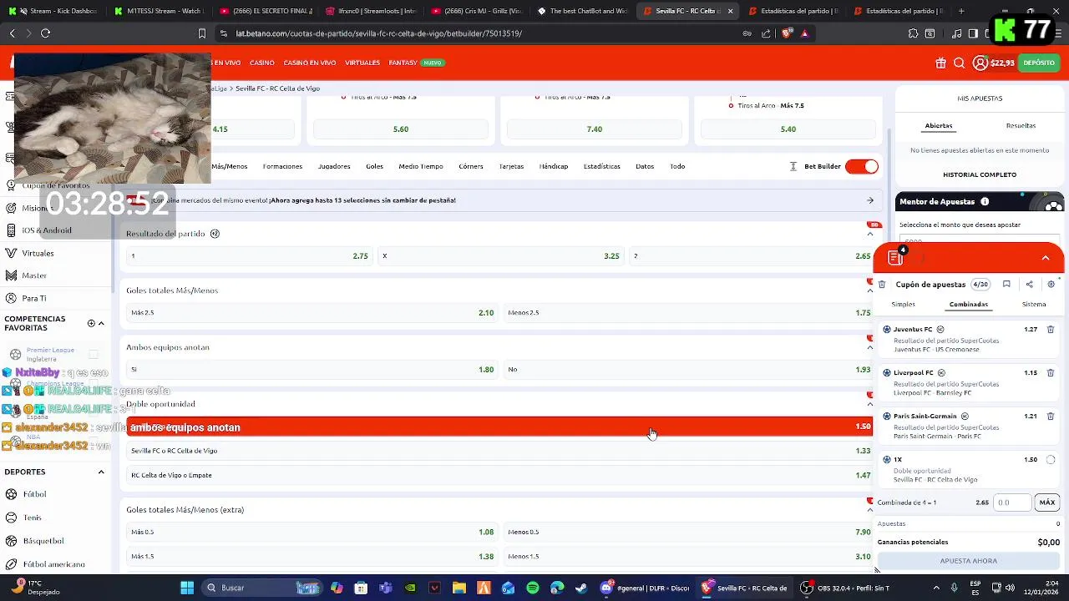Viewport: 1069px width, 601px height.
Task: Remove the Liverpool FC selection
Action: click(1051, 373)
